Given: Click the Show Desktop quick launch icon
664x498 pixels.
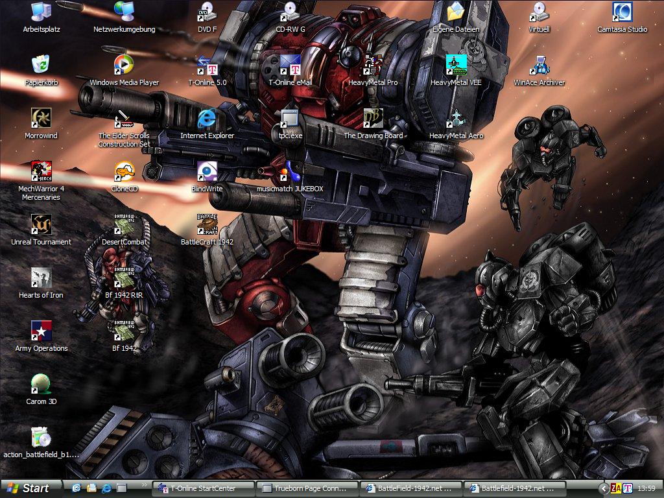Looking at the screenshot, I should [121, 488].
